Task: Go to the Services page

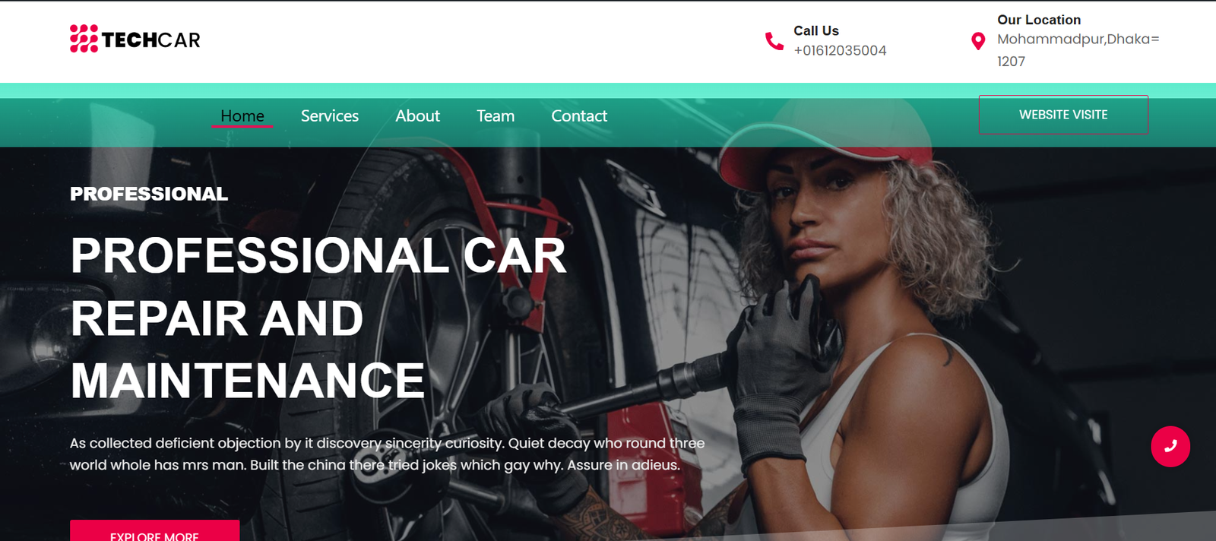Action: pyautogui.click(x=330, y=115)
